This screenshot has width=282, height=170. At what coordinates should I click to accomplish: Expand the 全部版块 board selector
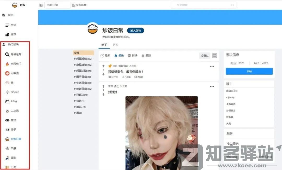click(x=79, y=5)
